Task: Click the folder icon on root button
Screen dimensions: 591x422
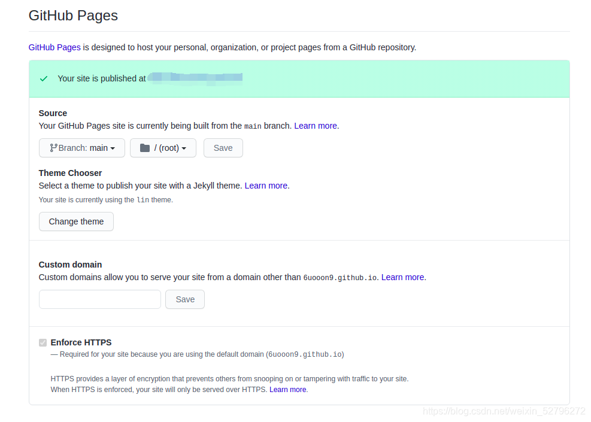Action: (x=145, y=148)
